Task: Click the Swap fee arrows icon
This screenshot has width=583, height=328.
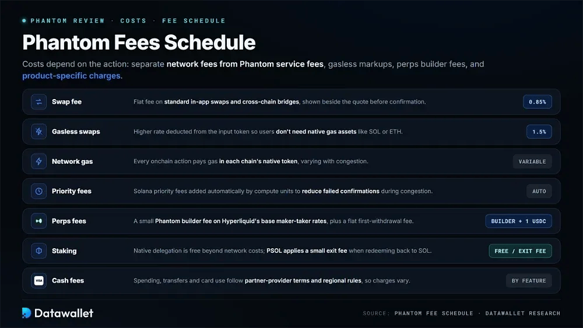Action: pyautogui.click(x=38, y=102)
